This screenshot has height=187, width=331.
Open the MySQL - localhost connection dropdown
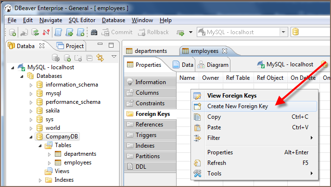click(x=283, y=32)
